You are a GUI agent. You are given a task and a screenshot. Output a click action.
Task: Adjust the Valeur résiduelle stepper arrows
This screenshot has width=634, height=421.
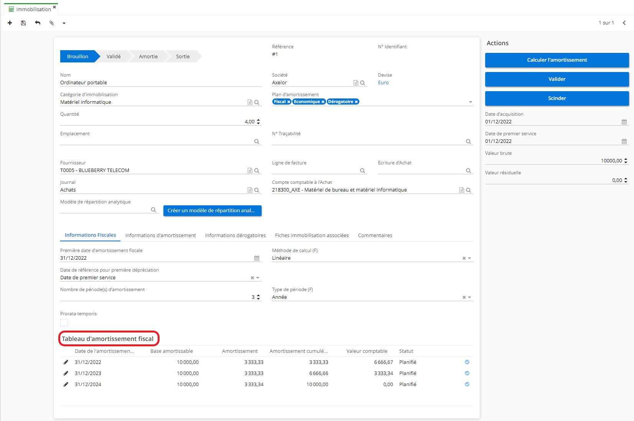pyautogui.click(x=626, y=180)
